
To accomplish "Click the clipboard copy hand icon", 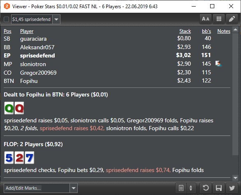I will pyautogui.click(x=181, y=188).
